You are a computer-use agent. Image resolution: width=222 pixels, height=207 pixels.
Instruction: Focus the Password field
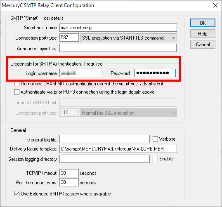point(155,73)
